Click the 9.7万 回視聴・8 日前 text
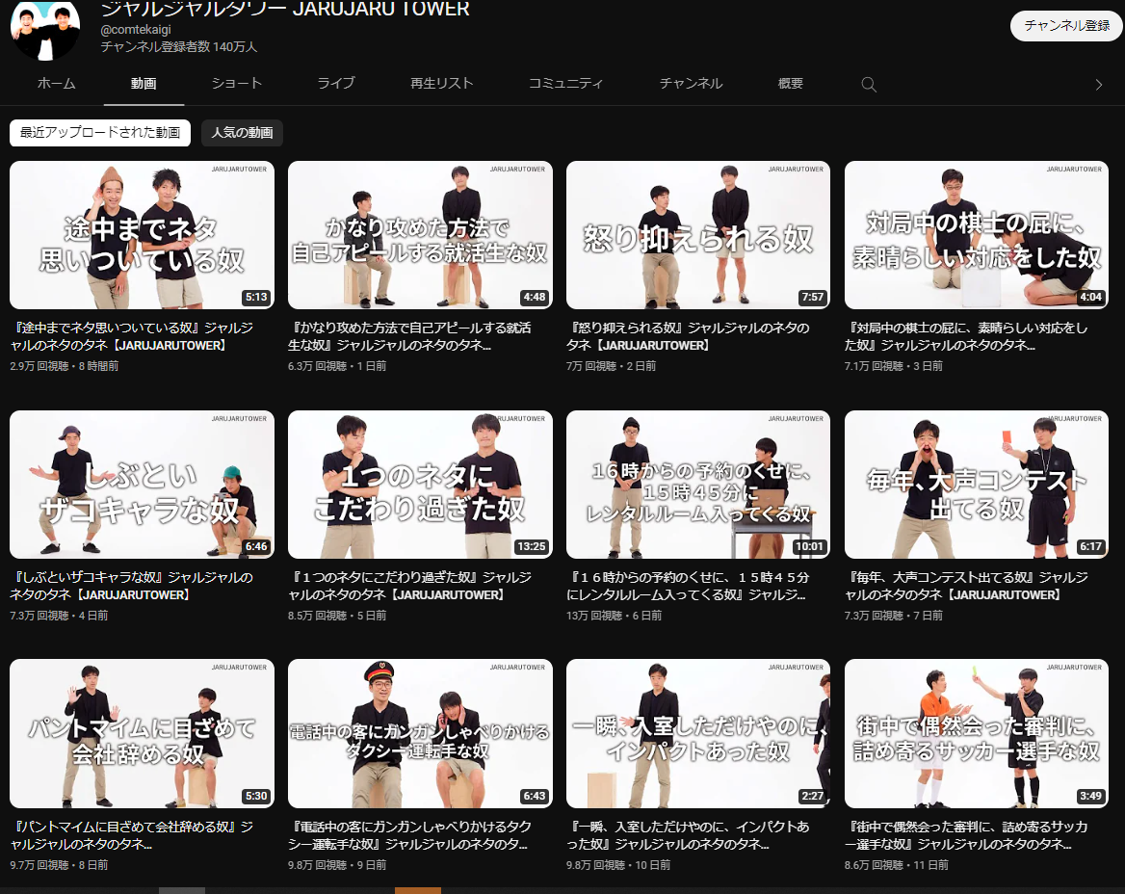The image size is (1125, 894). click(x=59, y=865)
